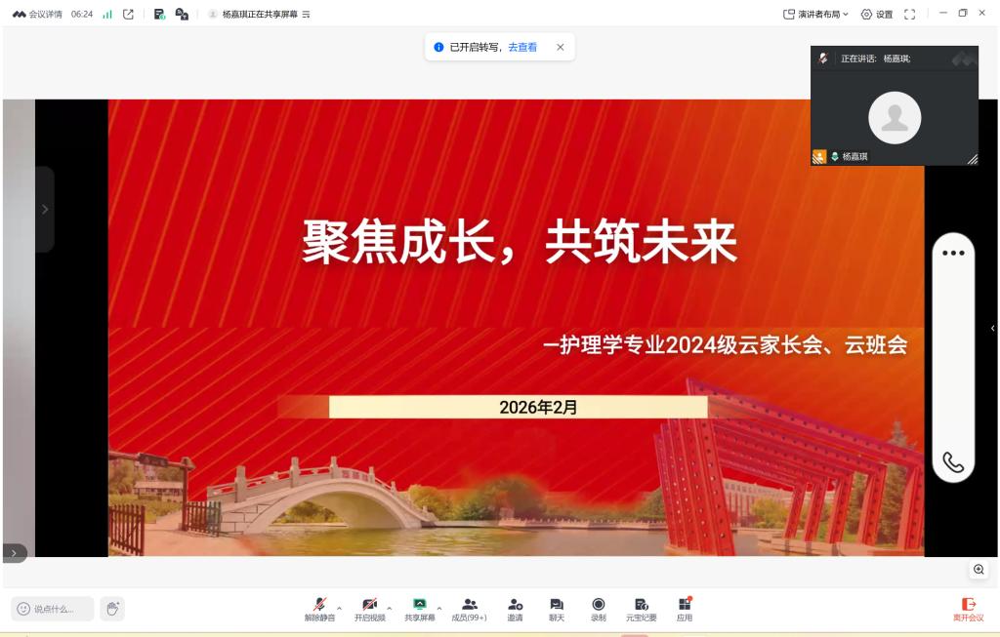
Task: Turn on camera with 开启视频
Action: click(x=369, y=609)
